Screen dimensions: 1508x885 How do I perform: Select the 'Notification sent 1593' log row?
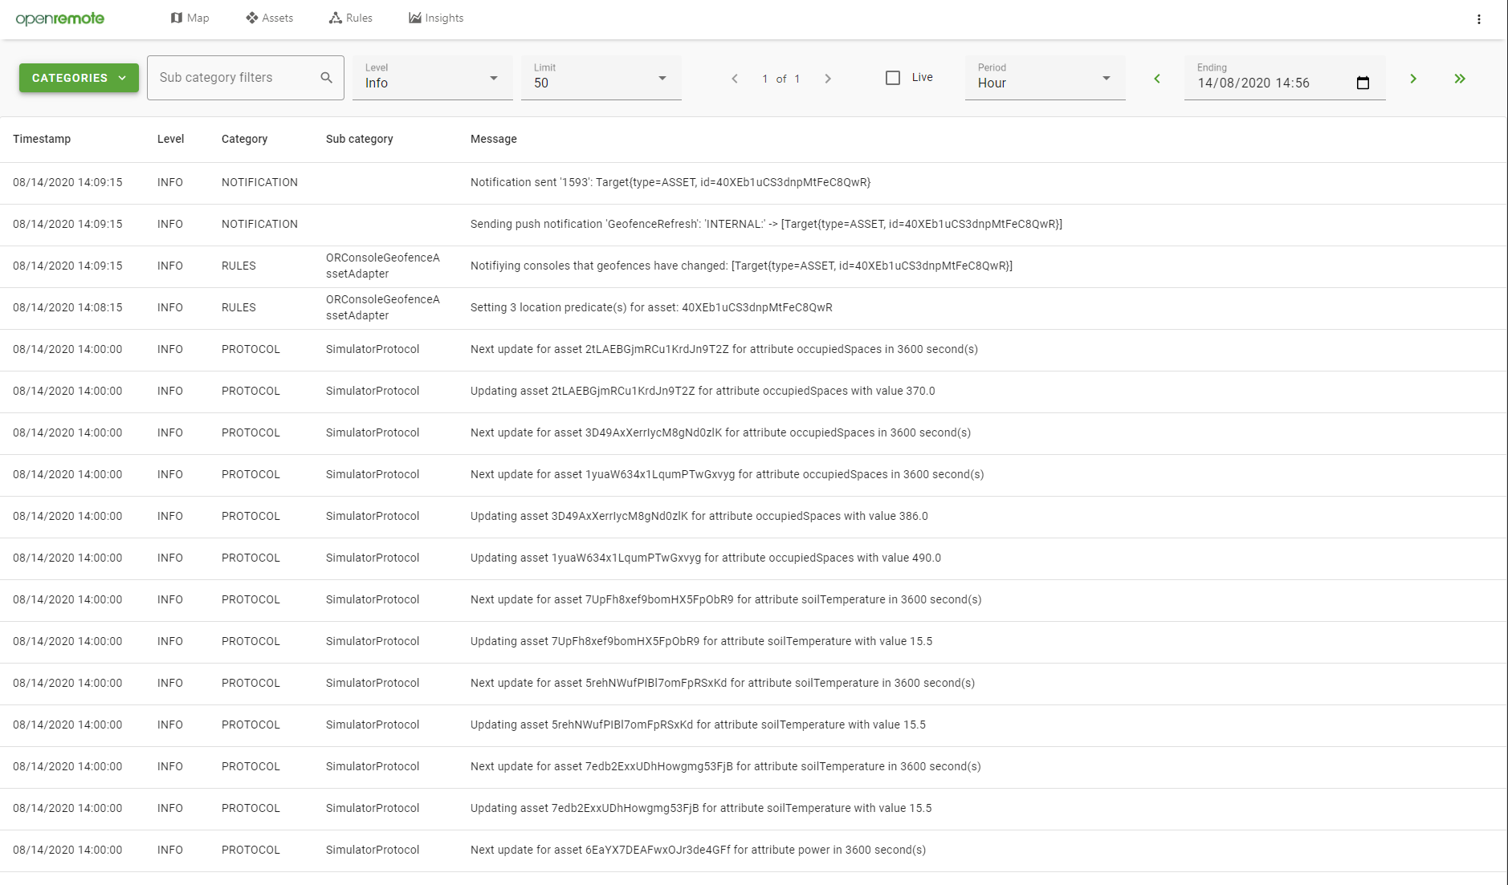tap(670, 182)
